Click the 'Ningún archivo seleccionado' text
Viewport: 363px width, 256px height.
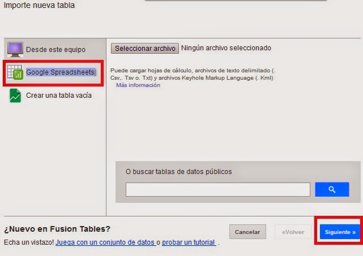coord(226,48)
